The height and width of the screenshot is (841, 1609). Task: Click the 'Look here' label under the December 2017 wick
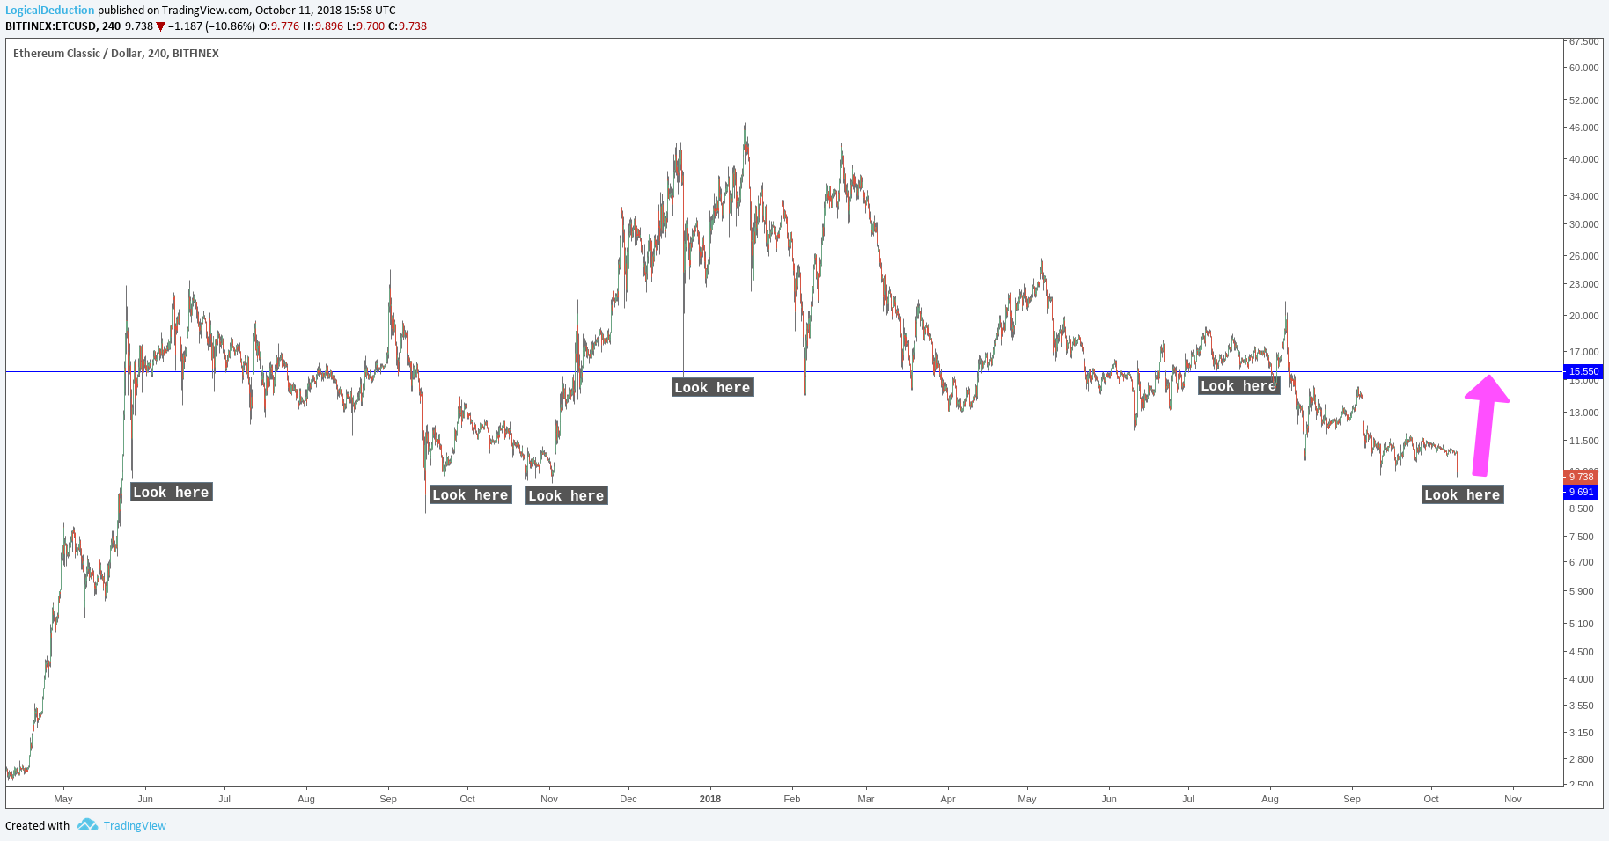712,387
